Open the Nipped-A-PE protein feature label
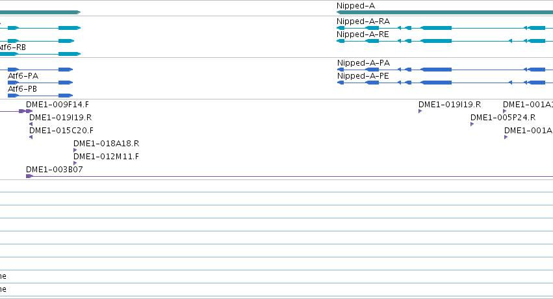553x299 pixels. click(x=363, y=76)
